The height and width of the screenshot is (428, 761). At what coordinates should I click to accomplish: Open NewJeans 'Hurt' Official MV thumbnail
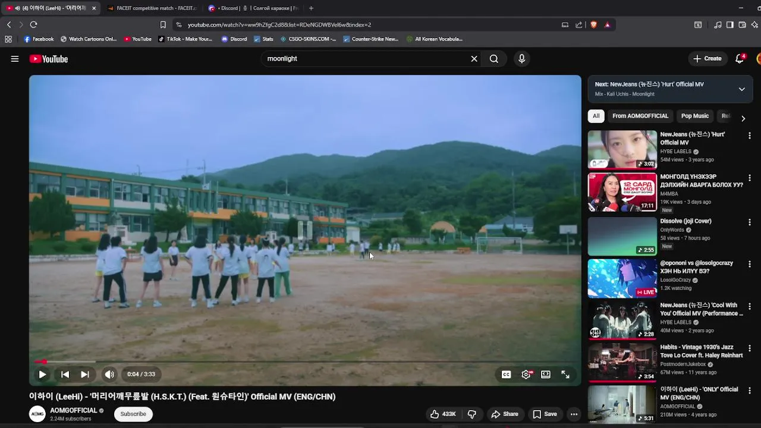[622, 150]
